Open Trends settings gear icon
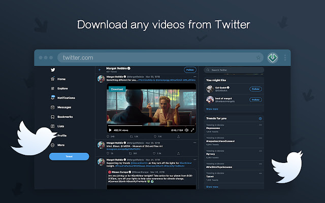The image size is (325, 203). [260, 118]
